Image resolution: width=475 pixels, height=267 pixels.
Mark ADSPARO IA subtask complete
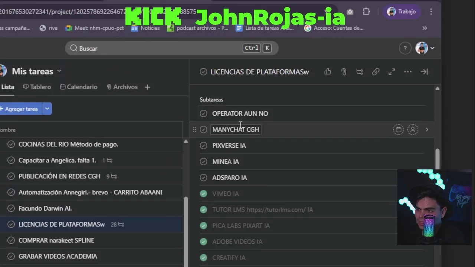click(x=203, y=178)
